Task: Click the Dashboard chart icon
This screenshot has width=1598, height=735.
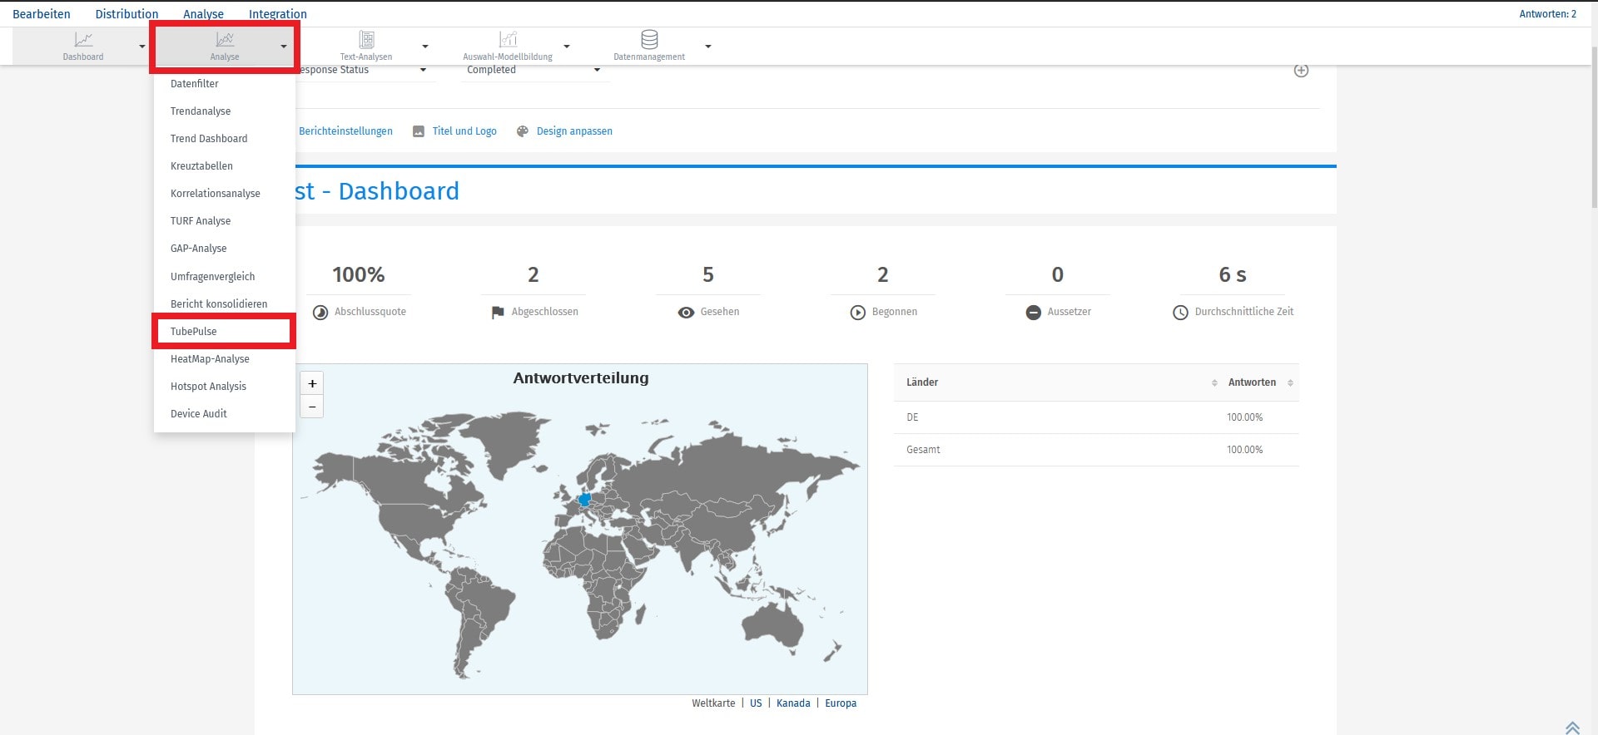Action: tap(83, 40)
